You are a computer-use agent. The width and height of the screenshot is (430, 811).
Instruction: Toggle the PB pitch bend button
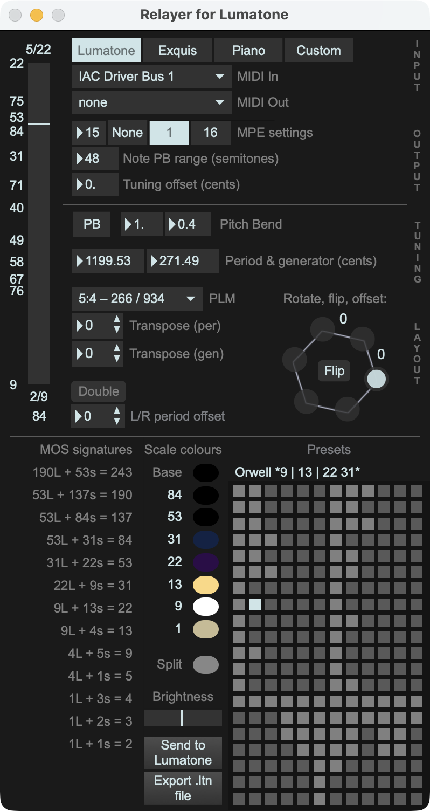coord(92,224)
